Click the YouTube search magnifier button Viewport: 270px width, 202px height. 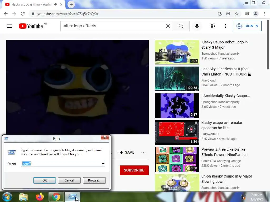[x=181, y=26]
